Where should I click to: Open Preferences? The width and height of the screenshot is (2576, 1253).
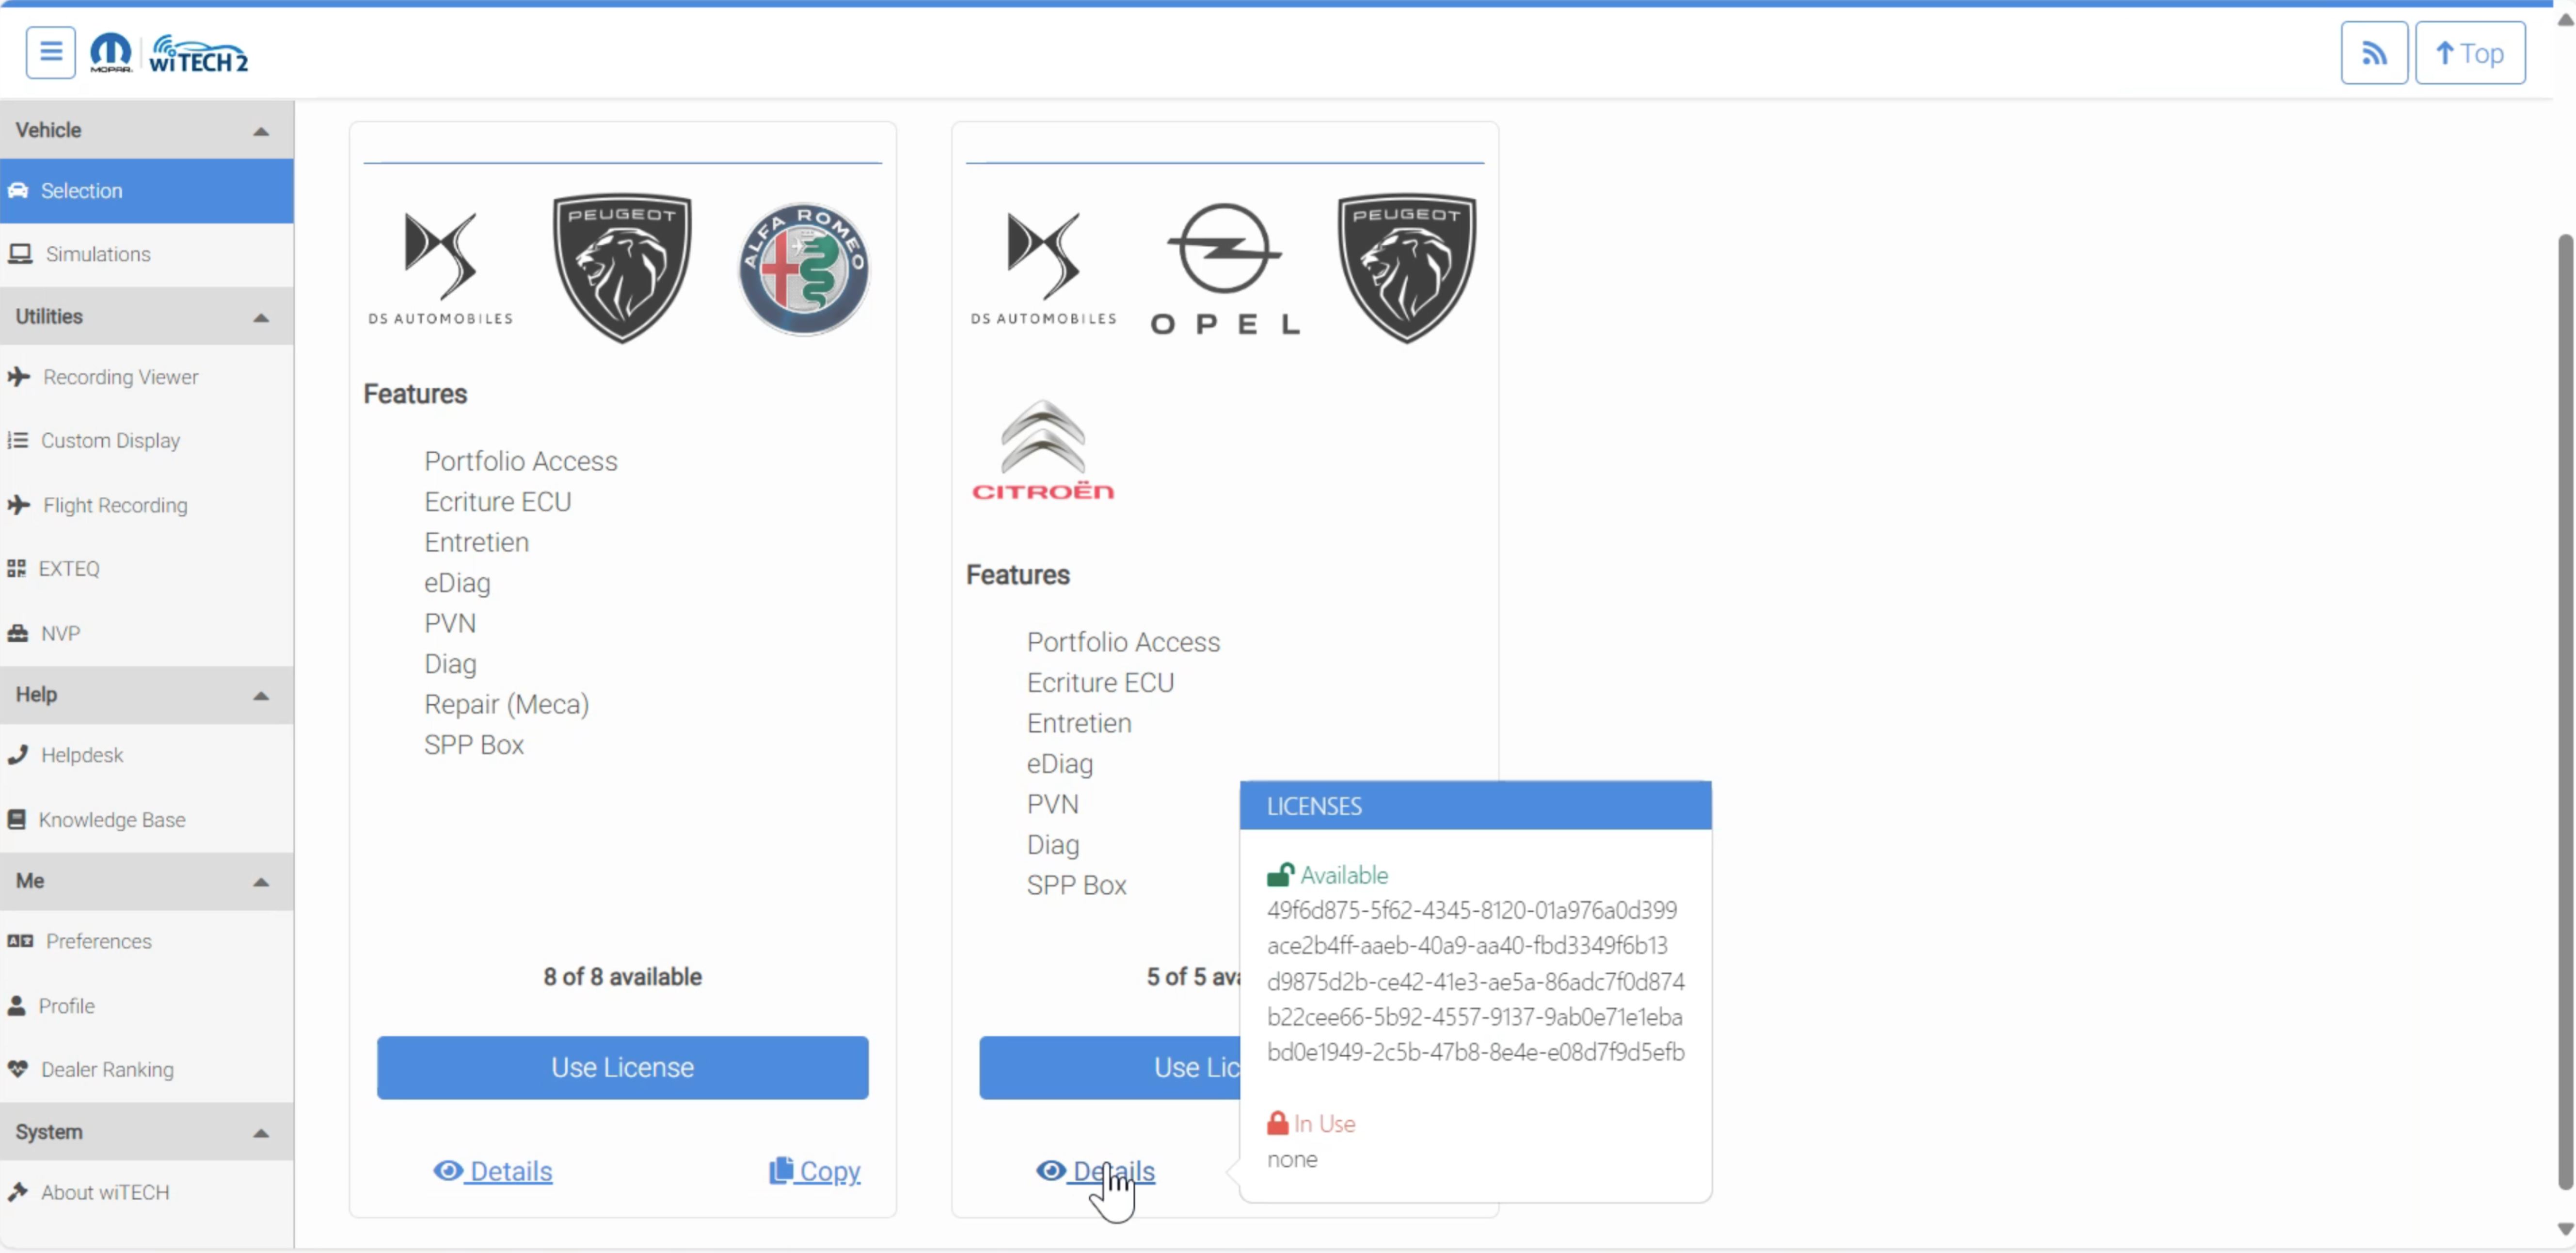pyautogui.click(x=147, y=941)
